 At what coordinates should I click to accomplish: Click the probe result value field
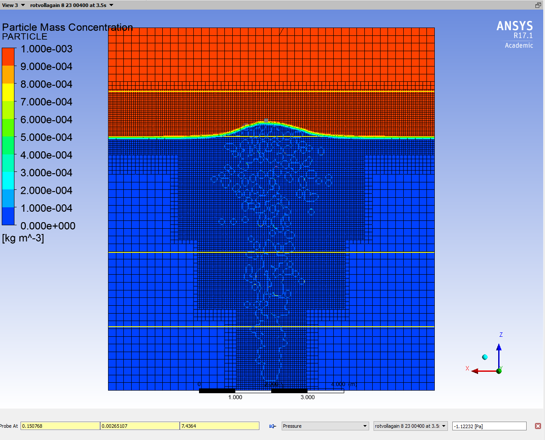(x=489, y=426)
